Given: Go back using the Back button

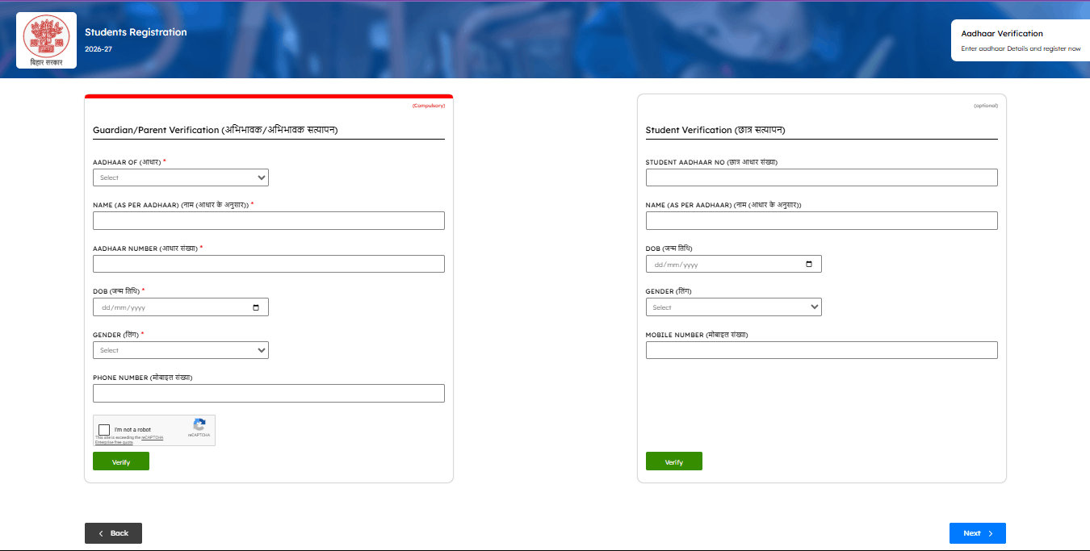Looking at the screenshot, I should (x=113, y=533).
